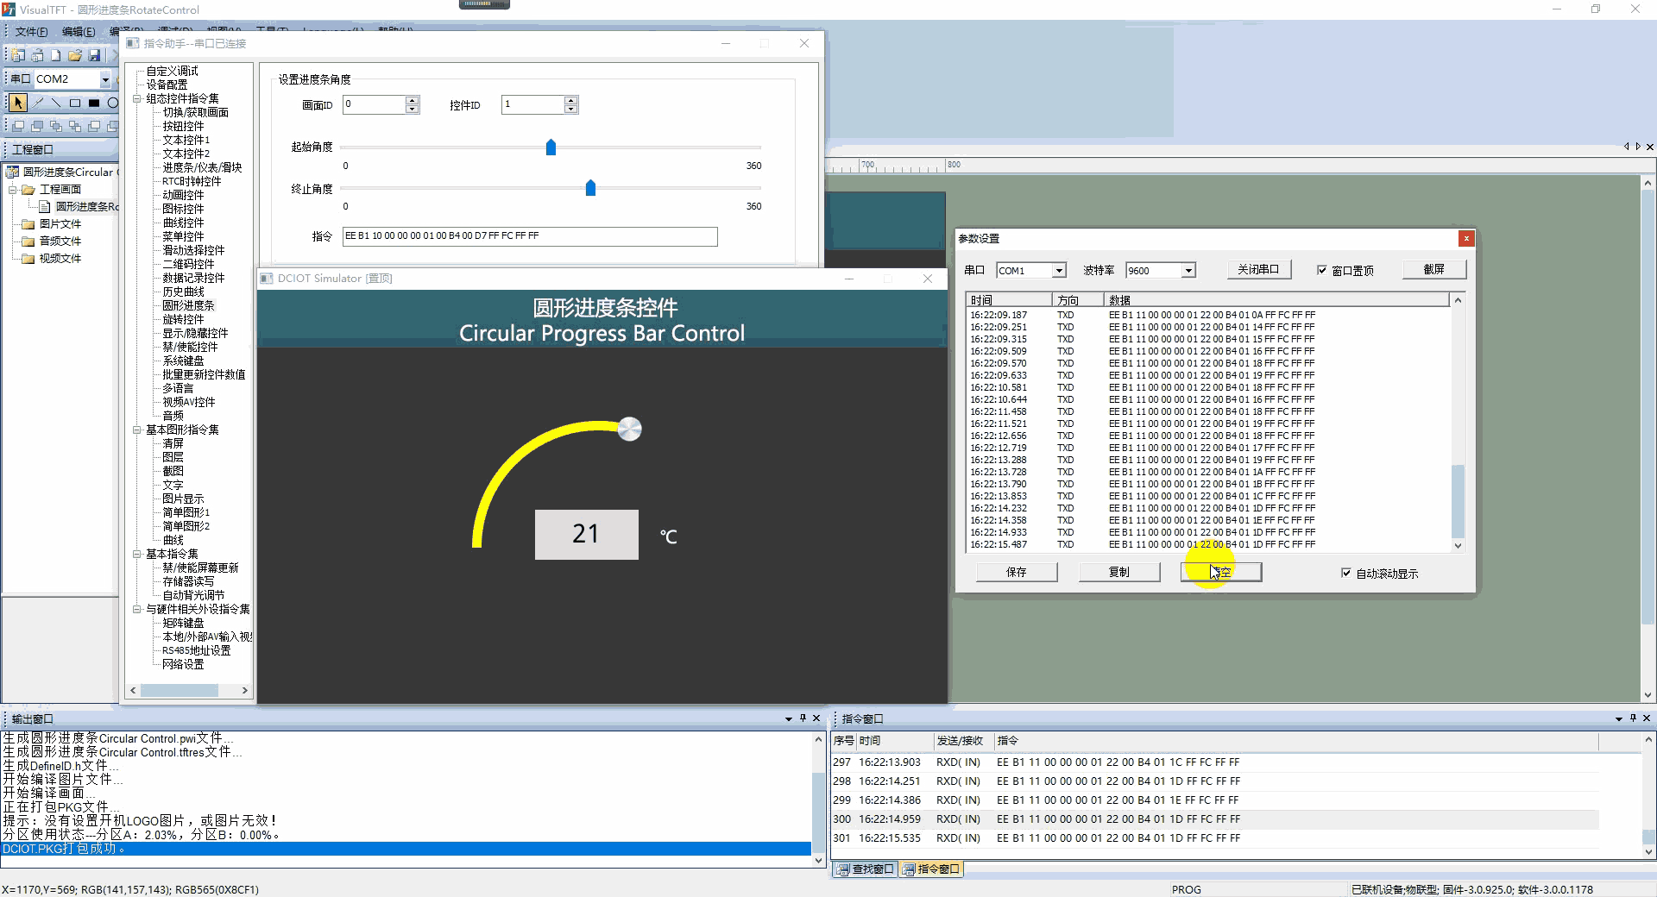Screen dimensions: 1657x897
Task: Save project with the floppy disk icon
Action: (x=94, y=55)
